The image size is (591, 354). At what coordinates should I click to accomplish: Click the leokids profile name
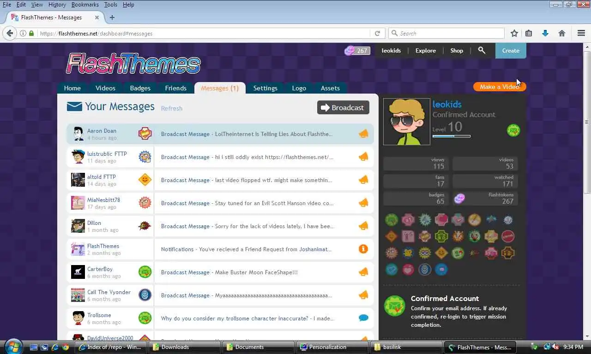tap(447, 104)
